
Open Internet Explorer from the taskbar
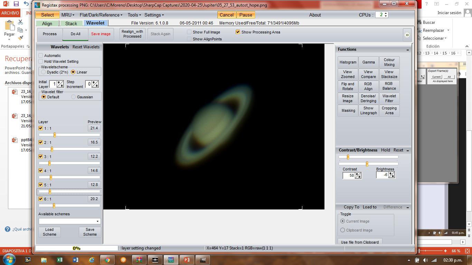(92, 260)
